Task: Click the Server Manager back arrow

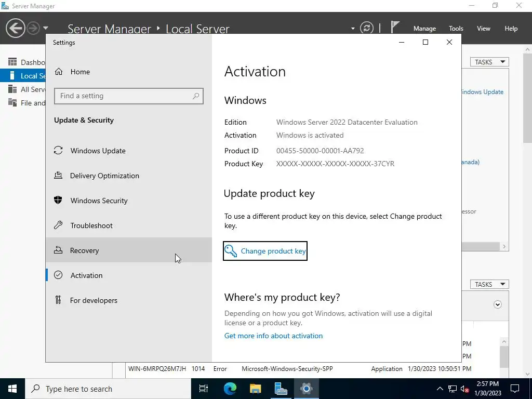Action: (x=15, y=28)
